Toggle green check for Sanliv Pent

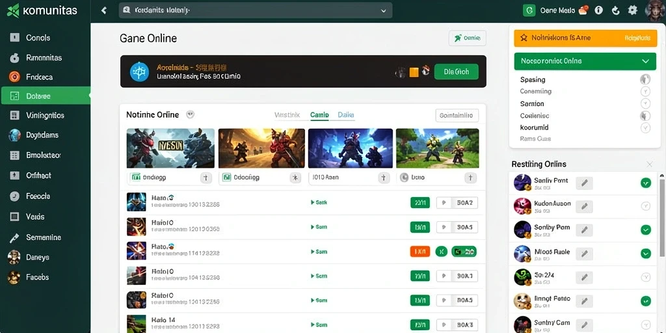point(646,183)
